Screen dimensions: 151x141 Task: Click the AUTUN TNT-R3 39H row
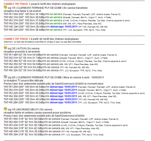coord(65,61)
